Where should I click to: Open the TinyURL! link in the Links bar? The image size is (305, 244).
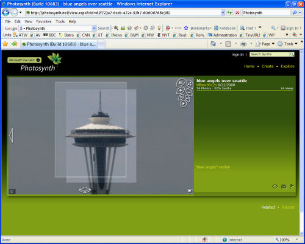(x=250, y=35)
